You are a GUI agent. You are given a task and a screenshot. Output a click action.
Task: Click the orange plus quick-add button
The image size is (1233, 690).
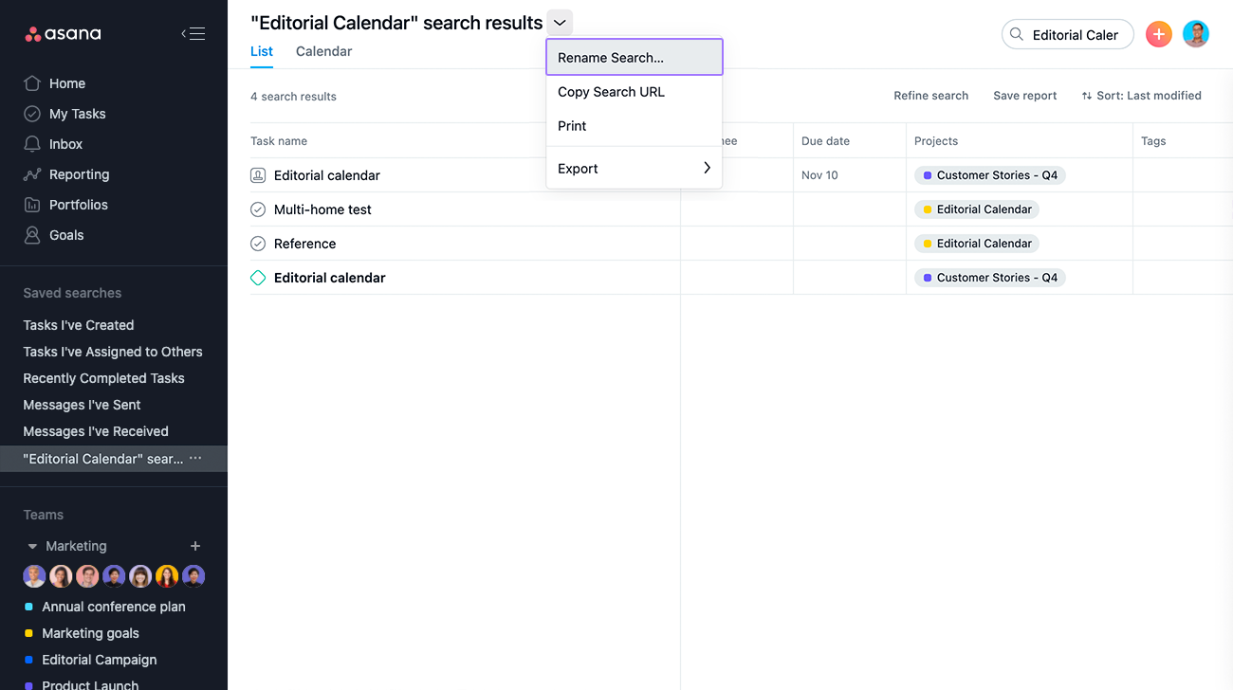(x=1159, y=34)
